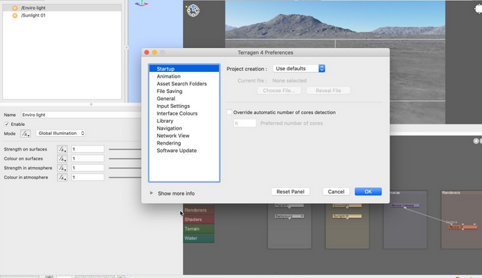482x278 pixels.
Task: Click the Shaders category in network view
Action: [198, 220]
